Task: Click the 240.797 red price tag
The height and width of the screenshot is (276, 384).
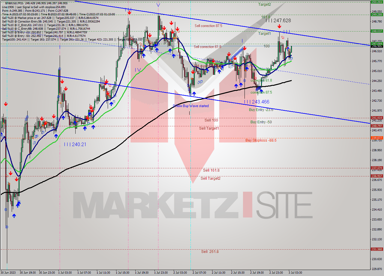Action: click(377, 126)
